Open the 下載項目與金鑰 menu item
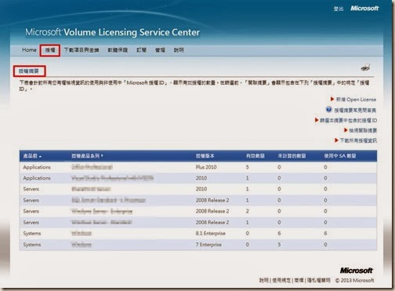395x291 pixels. (x=82, y=50)
